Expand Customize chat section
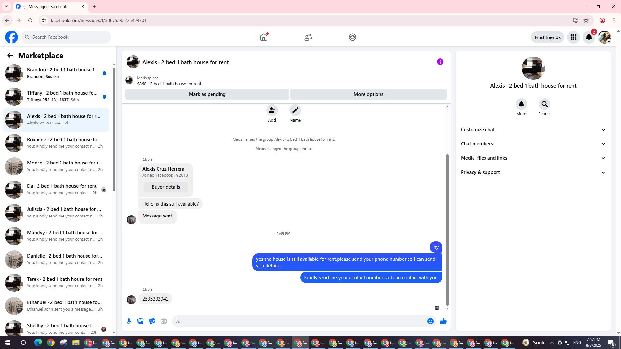 pyautogui.click(x=533, y=130)
